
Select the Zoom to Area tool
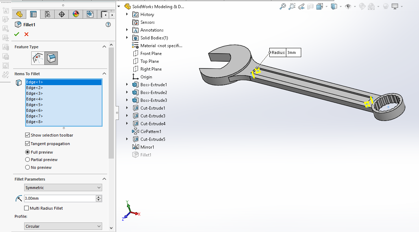[292, 6]
